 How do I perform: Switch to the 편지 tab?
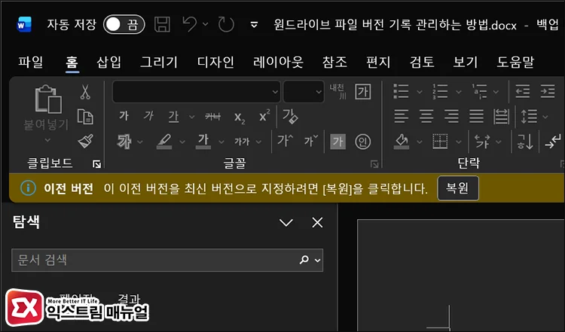point(378,62)
